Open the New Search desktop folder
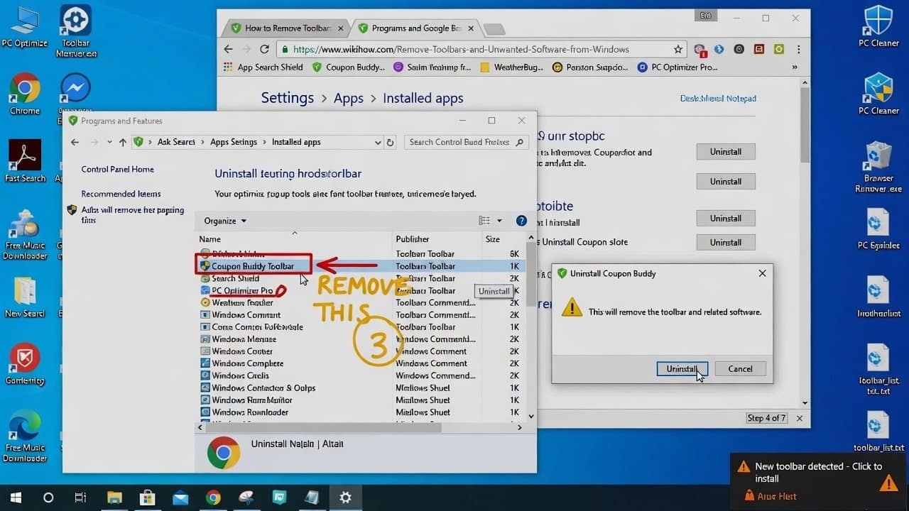909x511 pixels. point(24,297)
